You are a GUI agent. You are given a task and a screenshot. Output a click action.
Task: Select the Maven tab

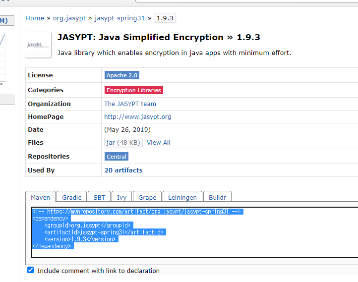click(x=41, y=197)
